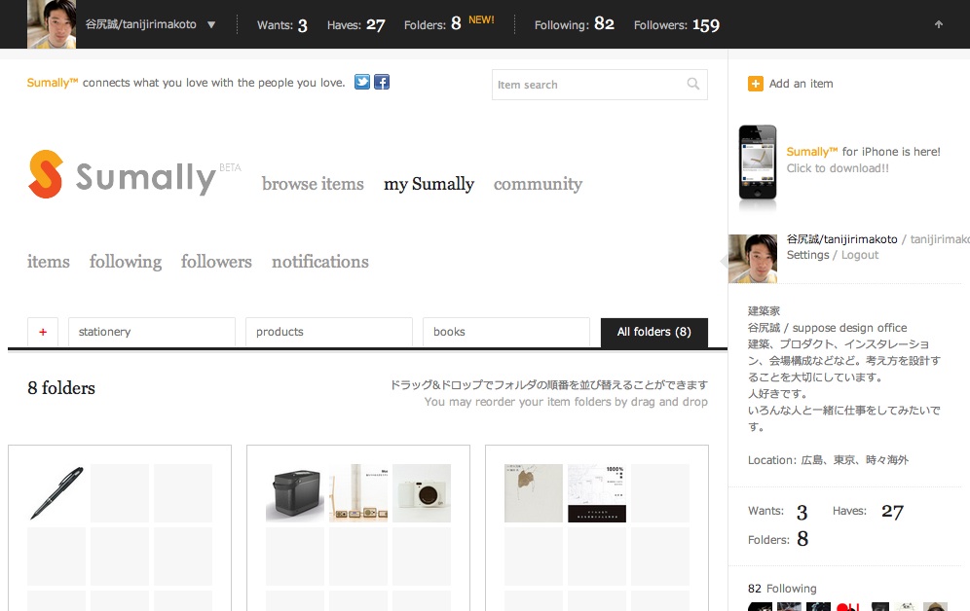Open the white camera item thumbnail
This screenshot has width=970, height=611.
(x=422, y=493)
